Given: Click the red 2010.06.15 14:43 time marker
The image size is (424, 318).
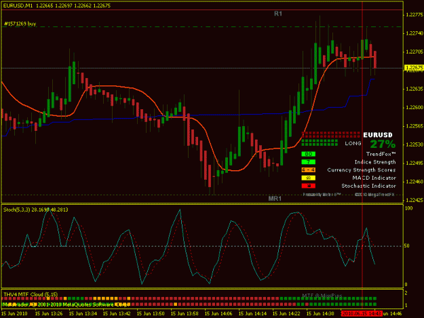Looking at the screenshot, I should [x=361, y=314].
